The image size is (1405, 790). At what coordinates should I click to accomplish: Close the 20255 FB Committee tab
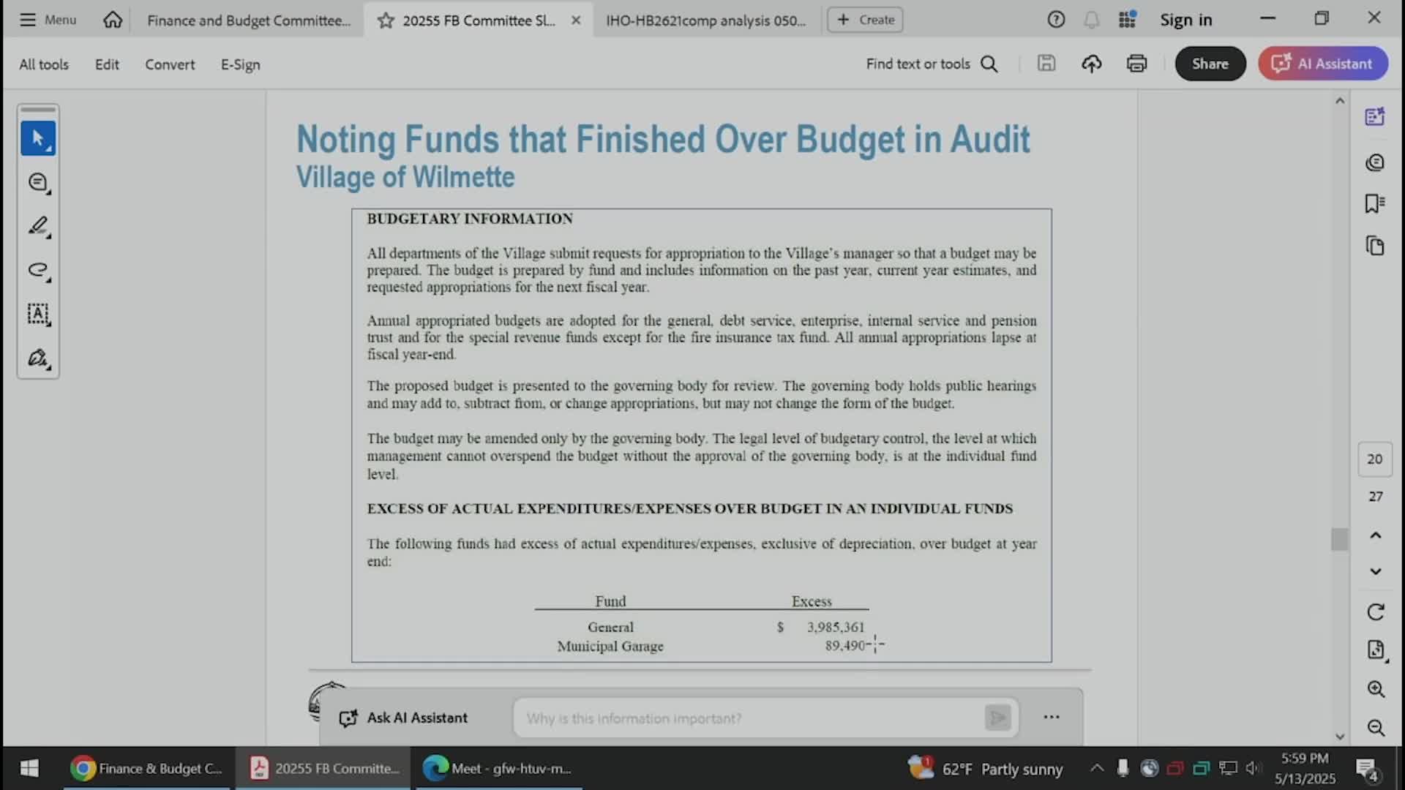pos(576,20)
